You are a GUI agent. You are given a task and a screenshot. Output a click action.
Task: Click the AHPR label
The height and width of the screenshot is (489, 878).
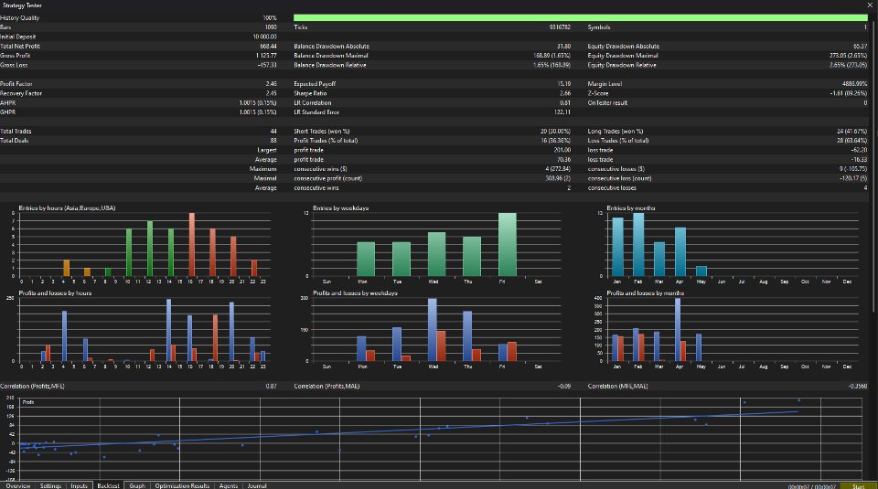pos(8,103)
